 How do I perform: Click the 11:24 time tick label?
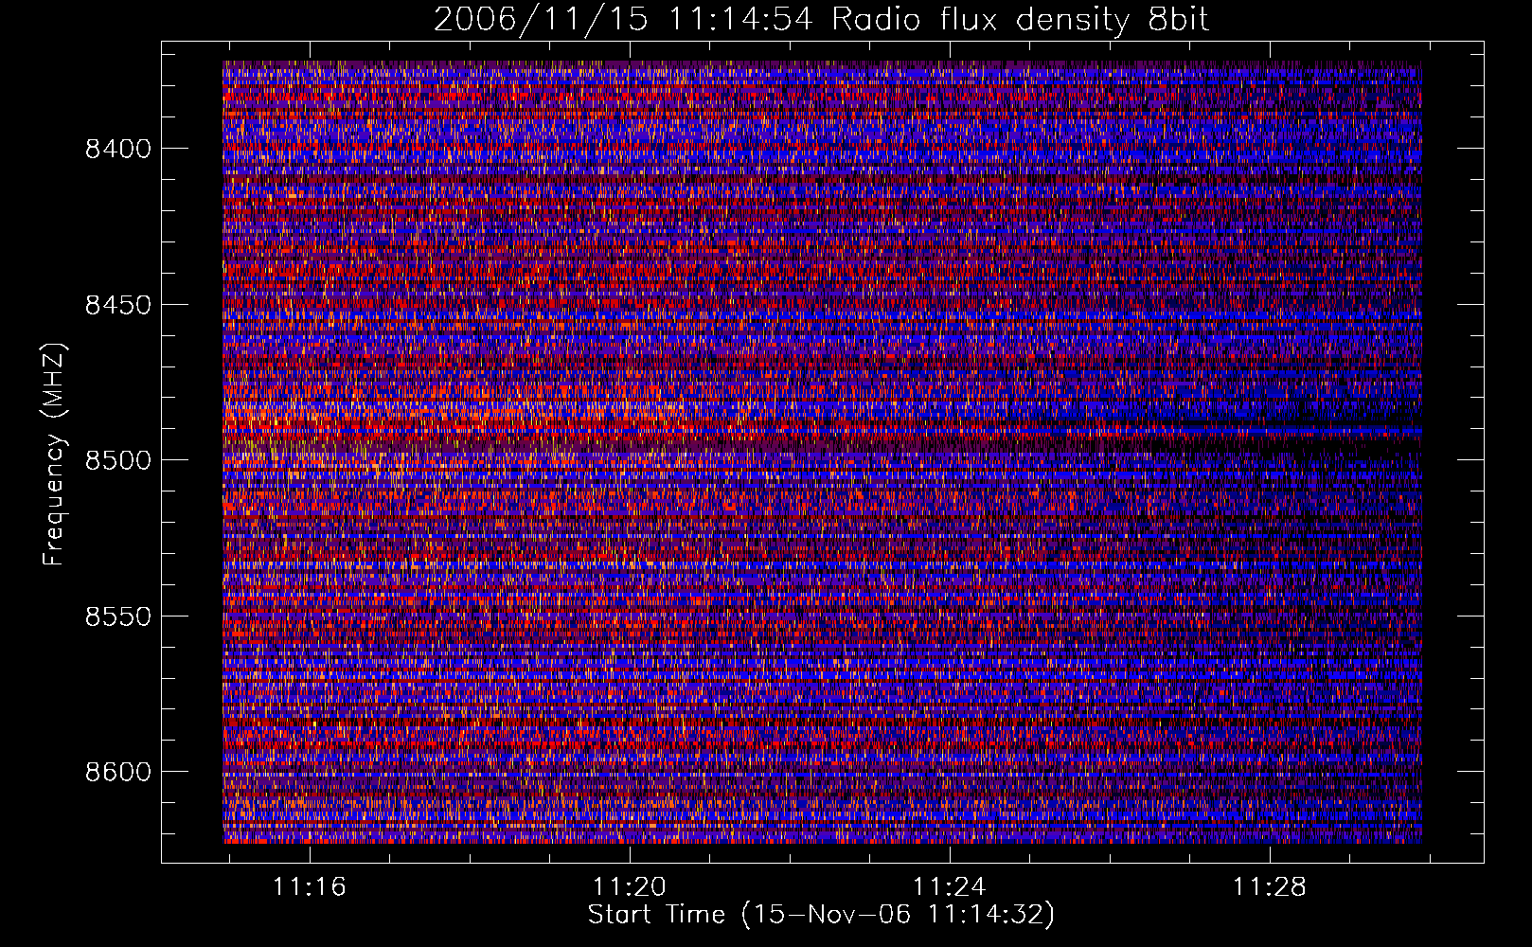coord(949,887)
